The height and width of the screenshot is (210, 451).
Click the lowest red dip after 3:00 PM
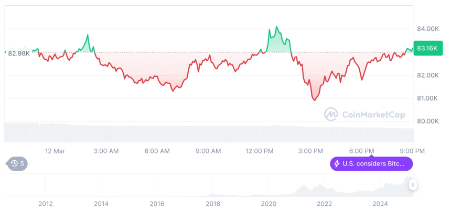(315, 100)
